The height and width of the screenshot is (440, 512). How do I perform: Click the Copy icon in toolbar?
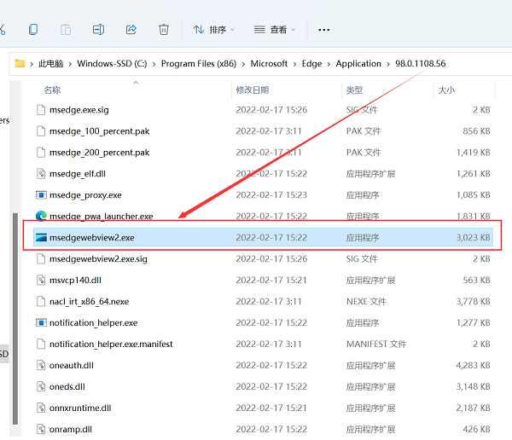[33, 30]
